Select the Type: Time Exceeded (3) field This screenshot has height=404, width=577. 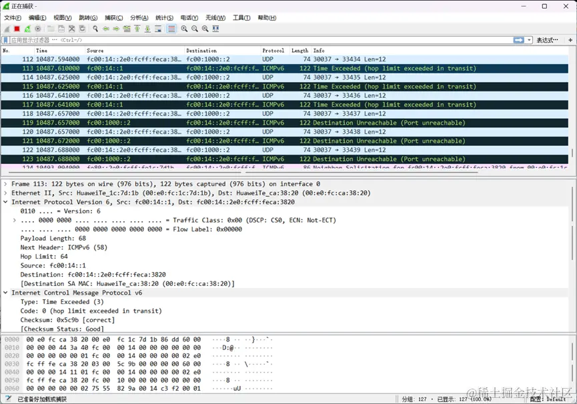(62, 302)
